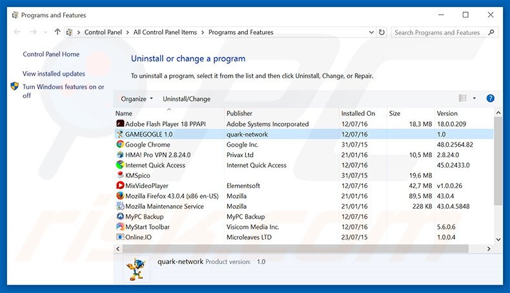Sort by the Installed On column header
Screen dimensions: 510x293
pyautogui.click(x=363, y=113)
